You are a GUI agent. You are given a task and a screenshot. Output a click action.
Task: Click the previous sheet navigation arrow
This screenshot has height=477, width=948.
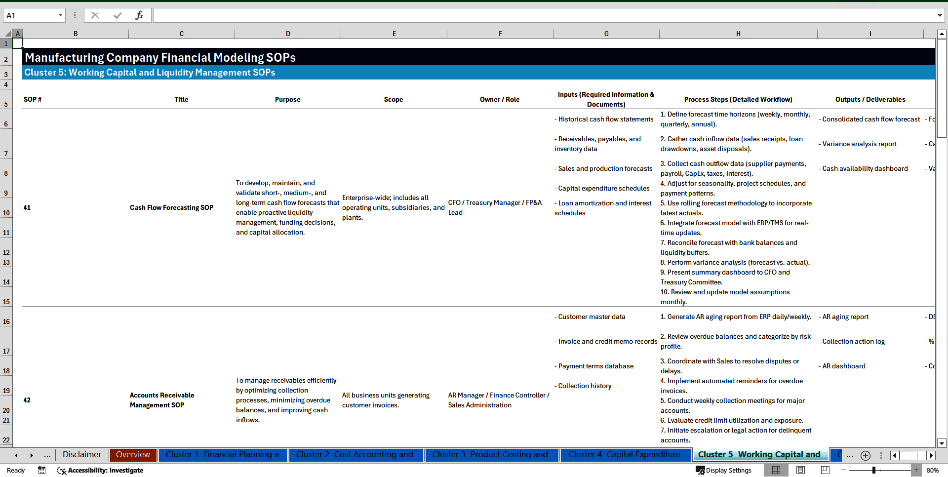pyautogui.click(x=16, y=455)
